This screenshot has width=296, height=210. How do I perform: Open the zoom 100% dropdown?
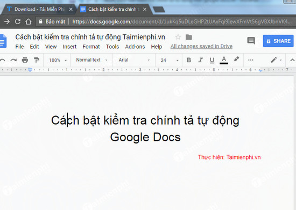tap(58, 60)
